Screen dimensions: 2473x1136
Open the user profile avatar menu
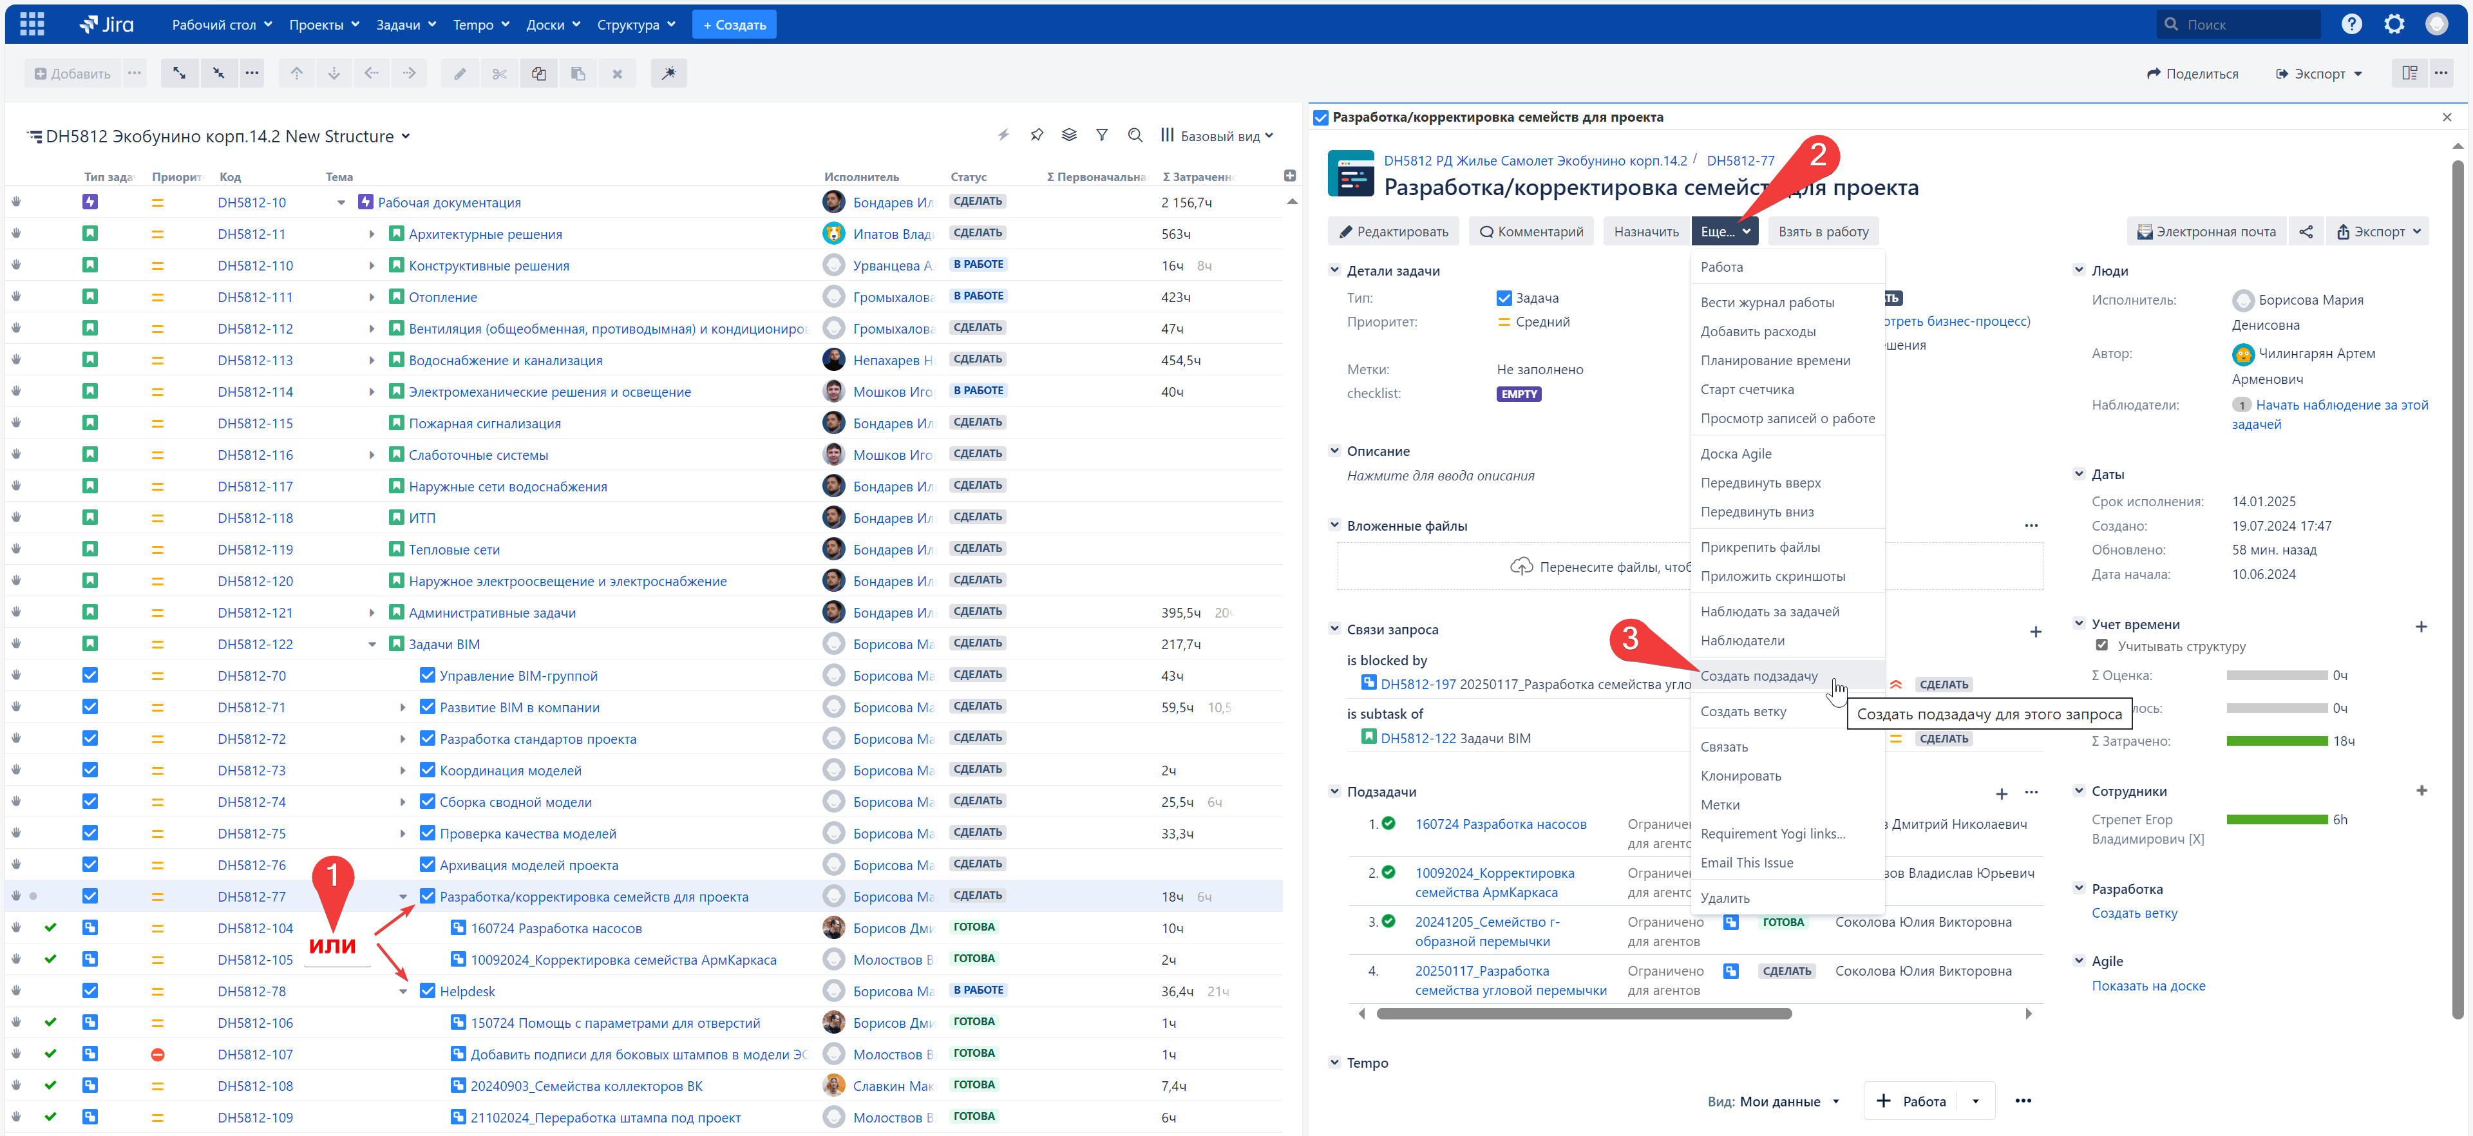[x=2436, y=24]
